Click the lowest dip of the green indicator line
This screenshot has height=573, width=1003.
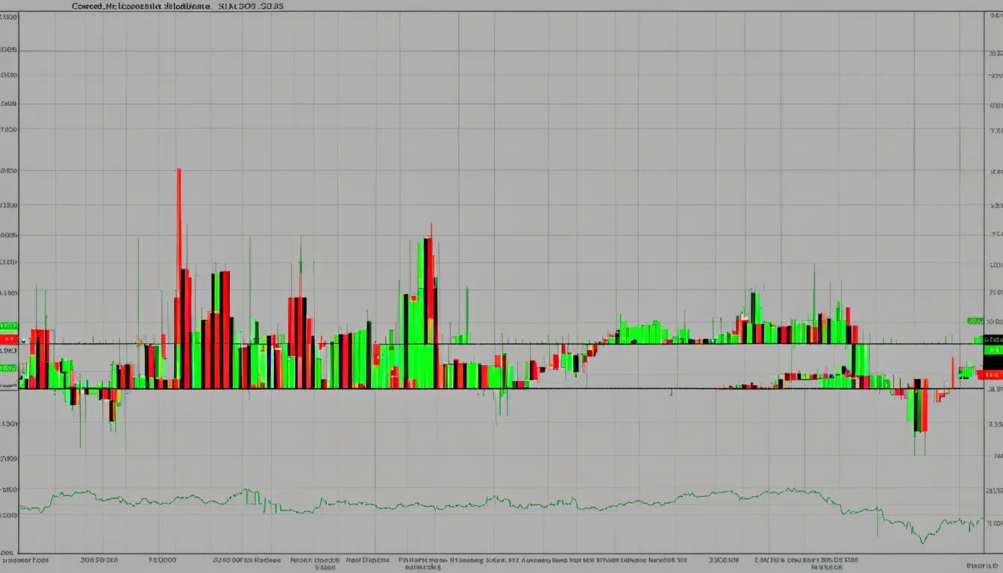(923, 541)
